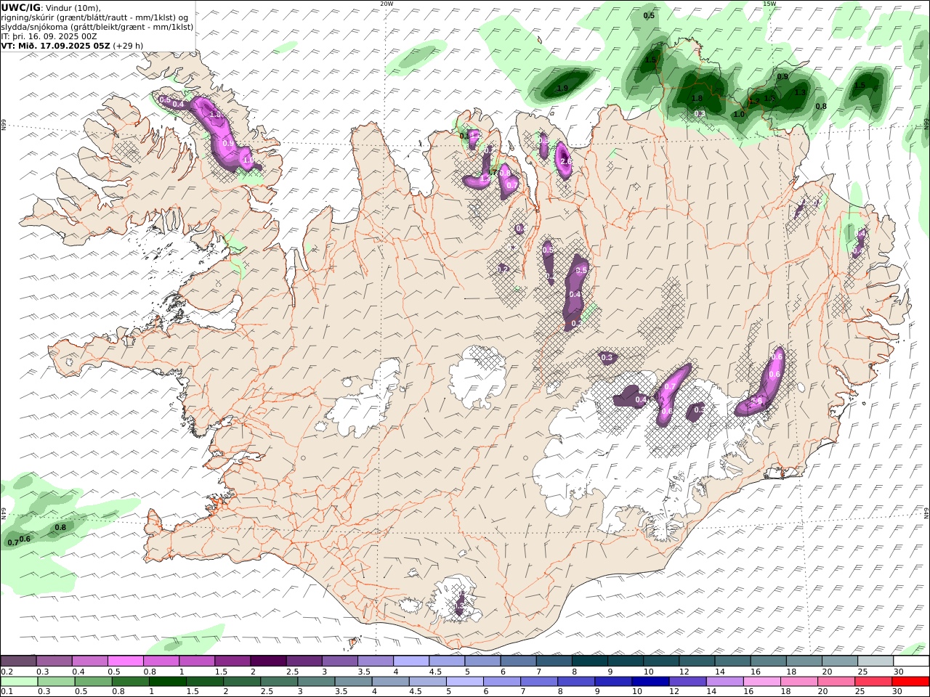Viewport: 930px width, 697px height.
Task: Pick the light lavender 4–4.5 snow scale swatch
Action: coord(411,661)
